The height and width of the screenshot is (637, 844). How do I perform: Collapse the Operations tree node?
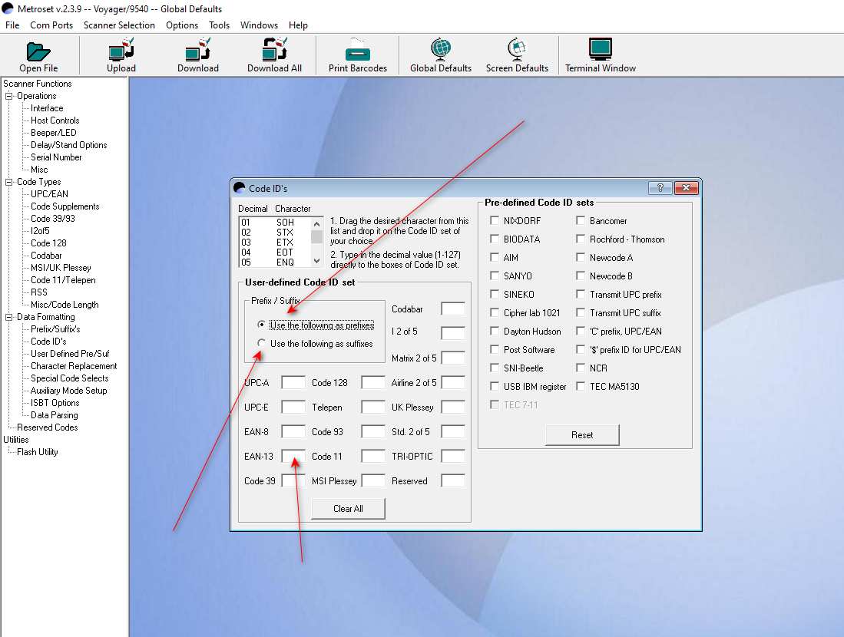pyautogui.click(x=8, y=96)
